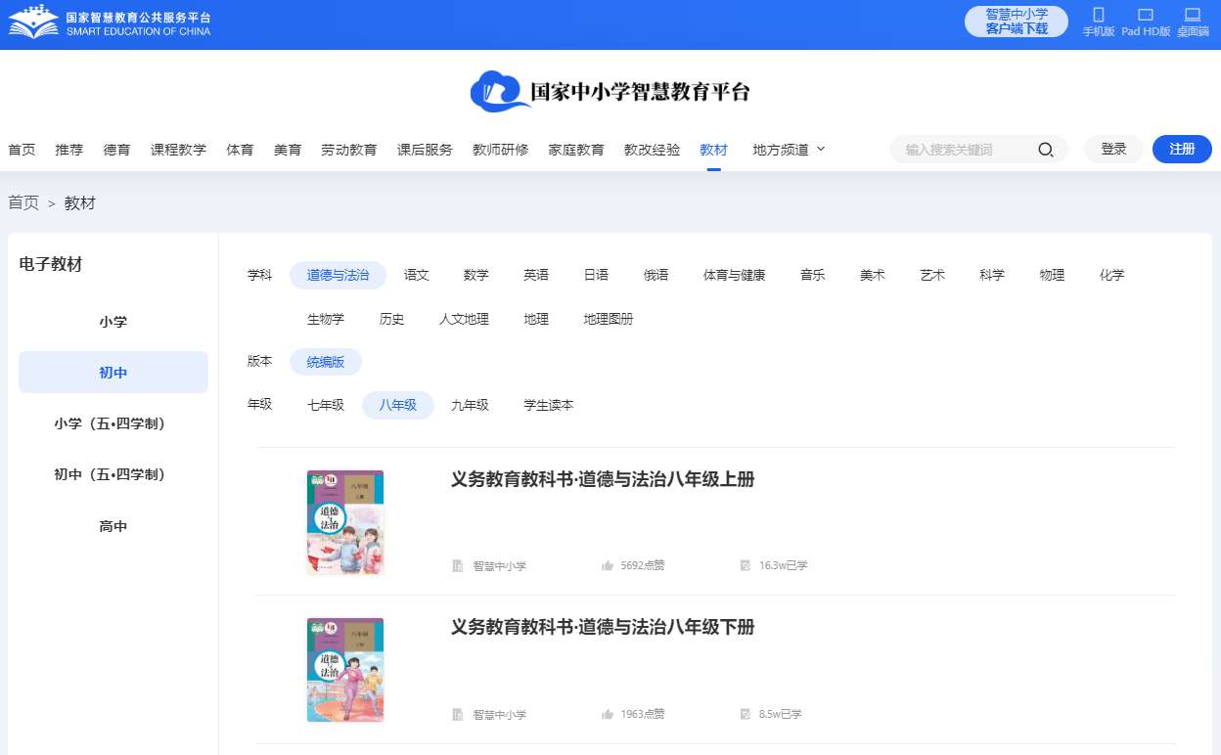
Task: Select 小学 in the sidebar
Action: coord(113,322)
